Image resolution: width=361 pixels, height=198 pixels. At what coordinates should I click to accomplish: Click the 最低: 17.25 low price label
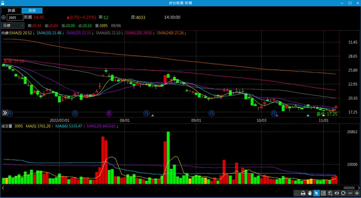tap(327, 114)
